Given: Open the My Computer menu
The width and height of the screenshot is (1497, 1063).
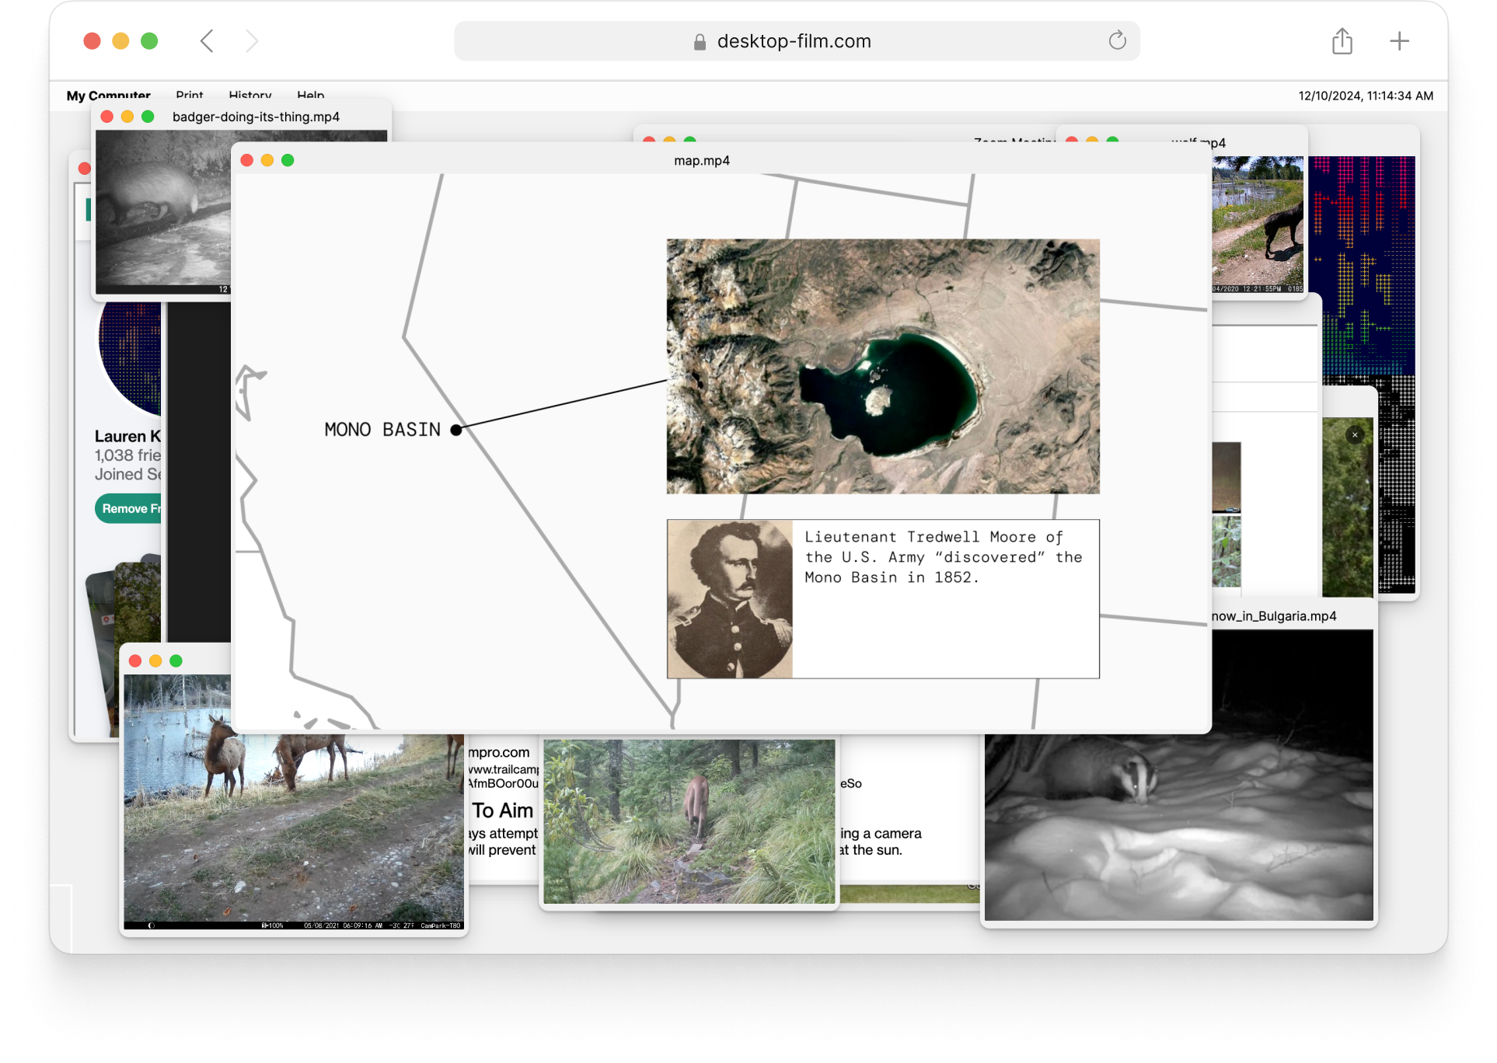Looking at the screenshot, I should [x=109, y=96].
